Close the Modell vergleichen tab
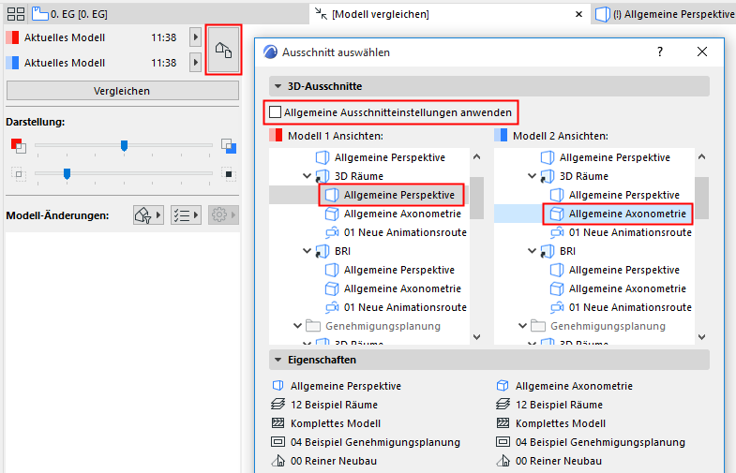The width and height of the screenshot is (736, 473). point(578,14)
